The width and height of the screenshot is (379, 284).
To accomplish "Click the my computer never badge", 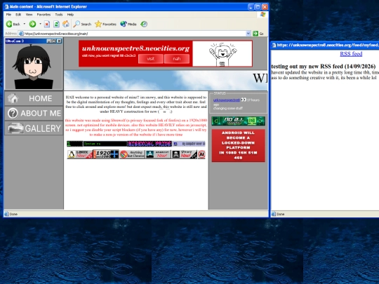I will pos(189,144).
